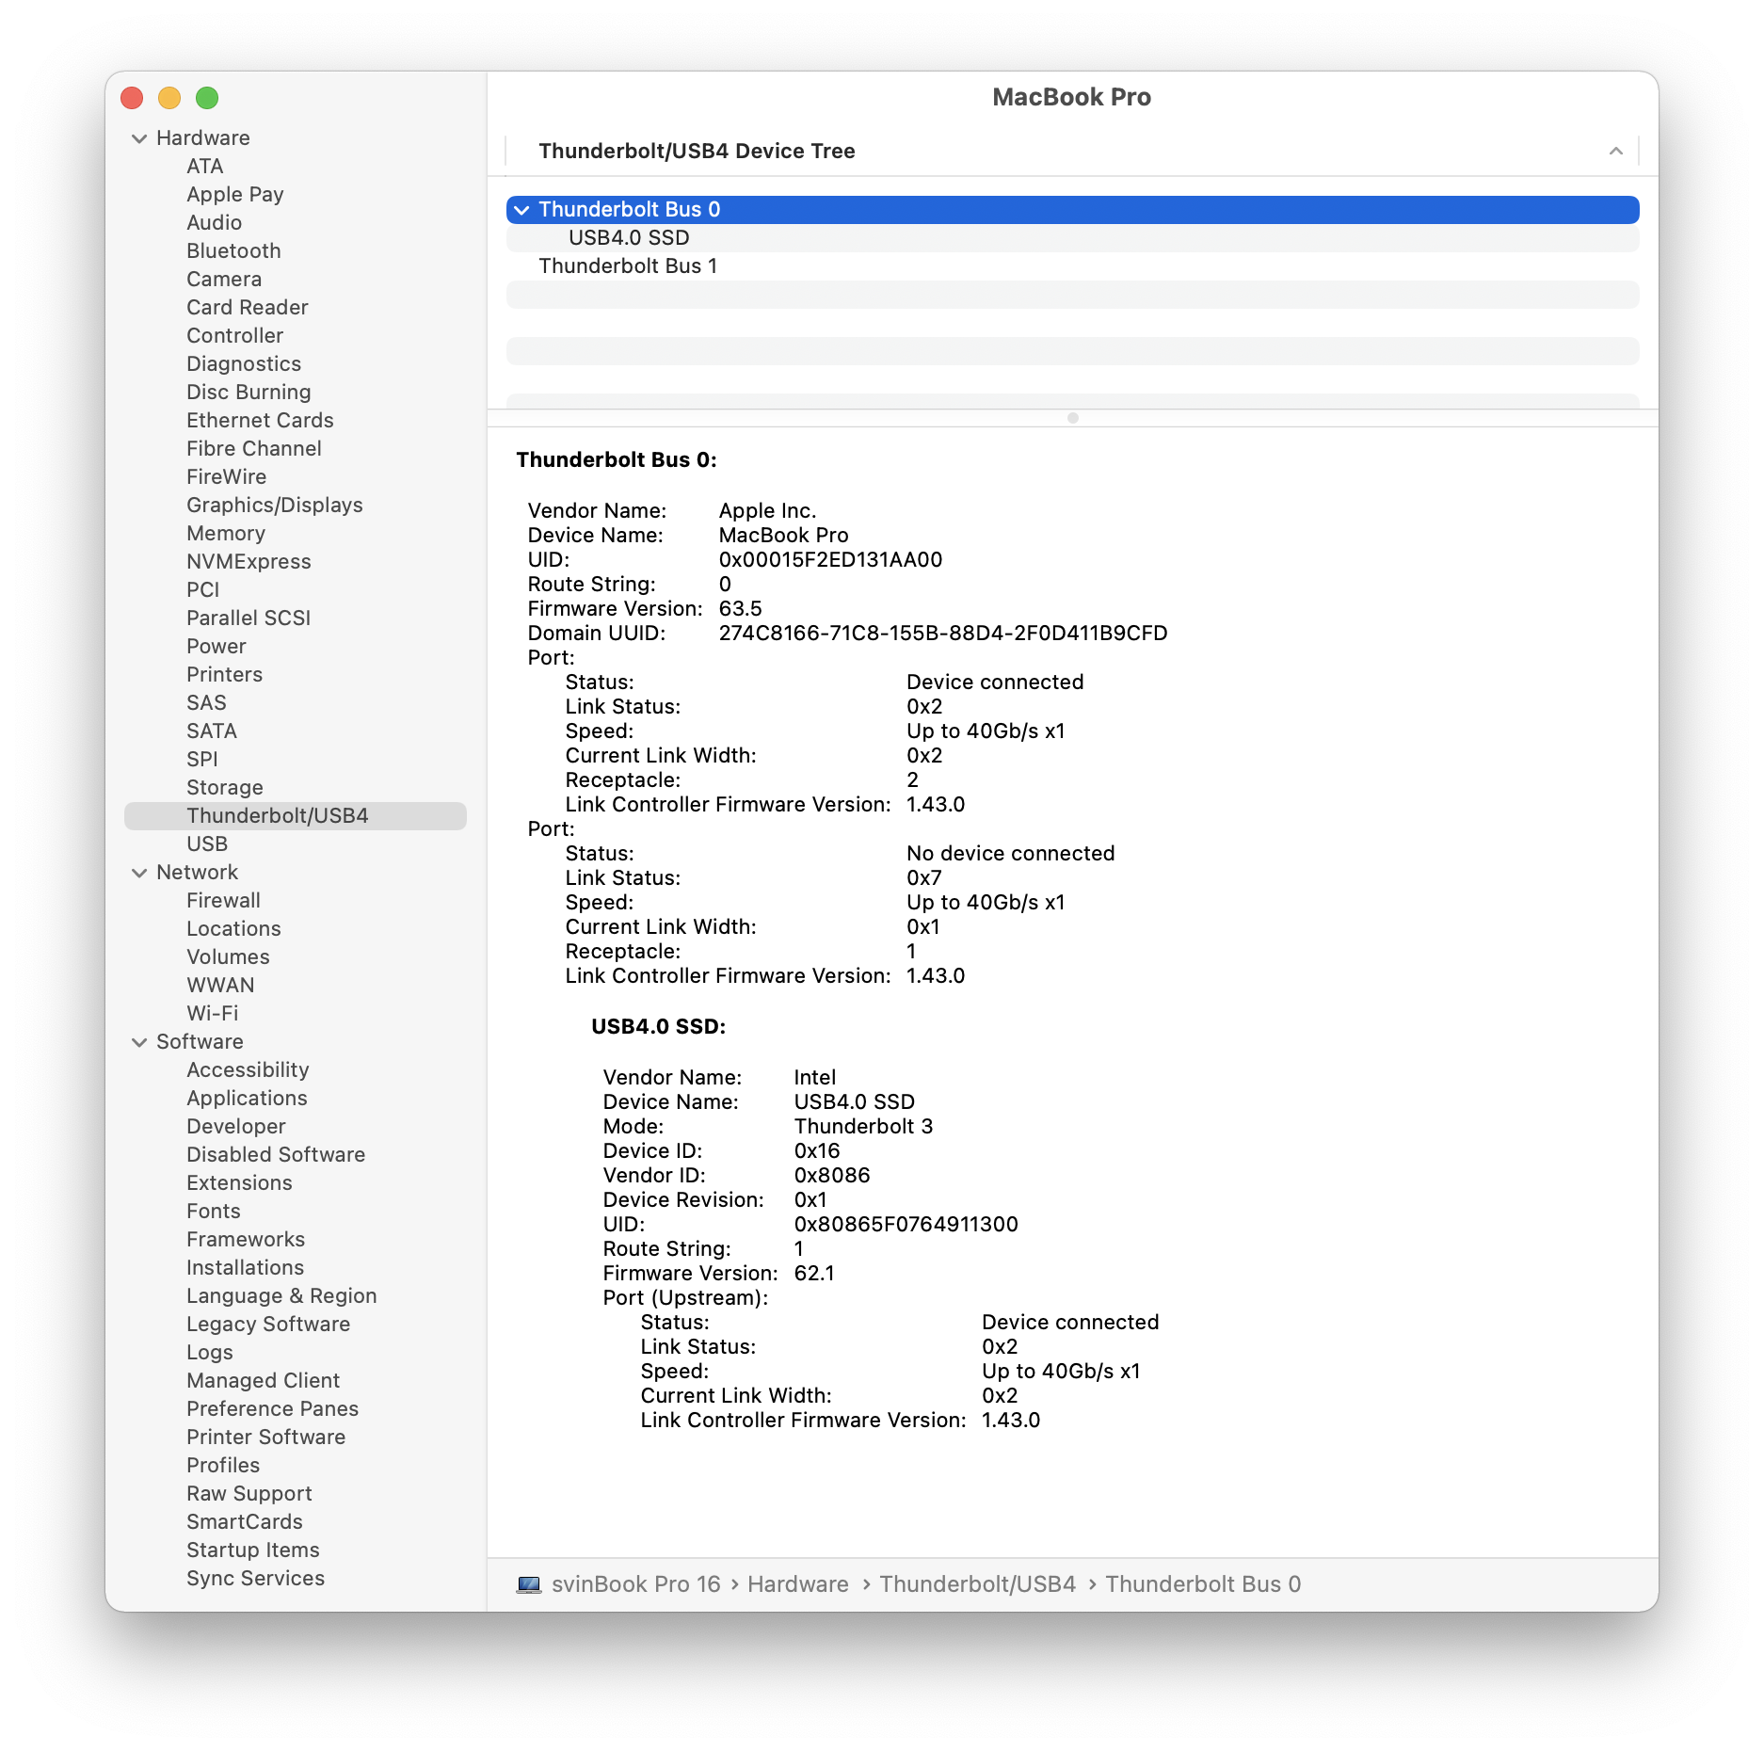
Task: Select Printers in the sidebar
Action: (x=224, y=675)
